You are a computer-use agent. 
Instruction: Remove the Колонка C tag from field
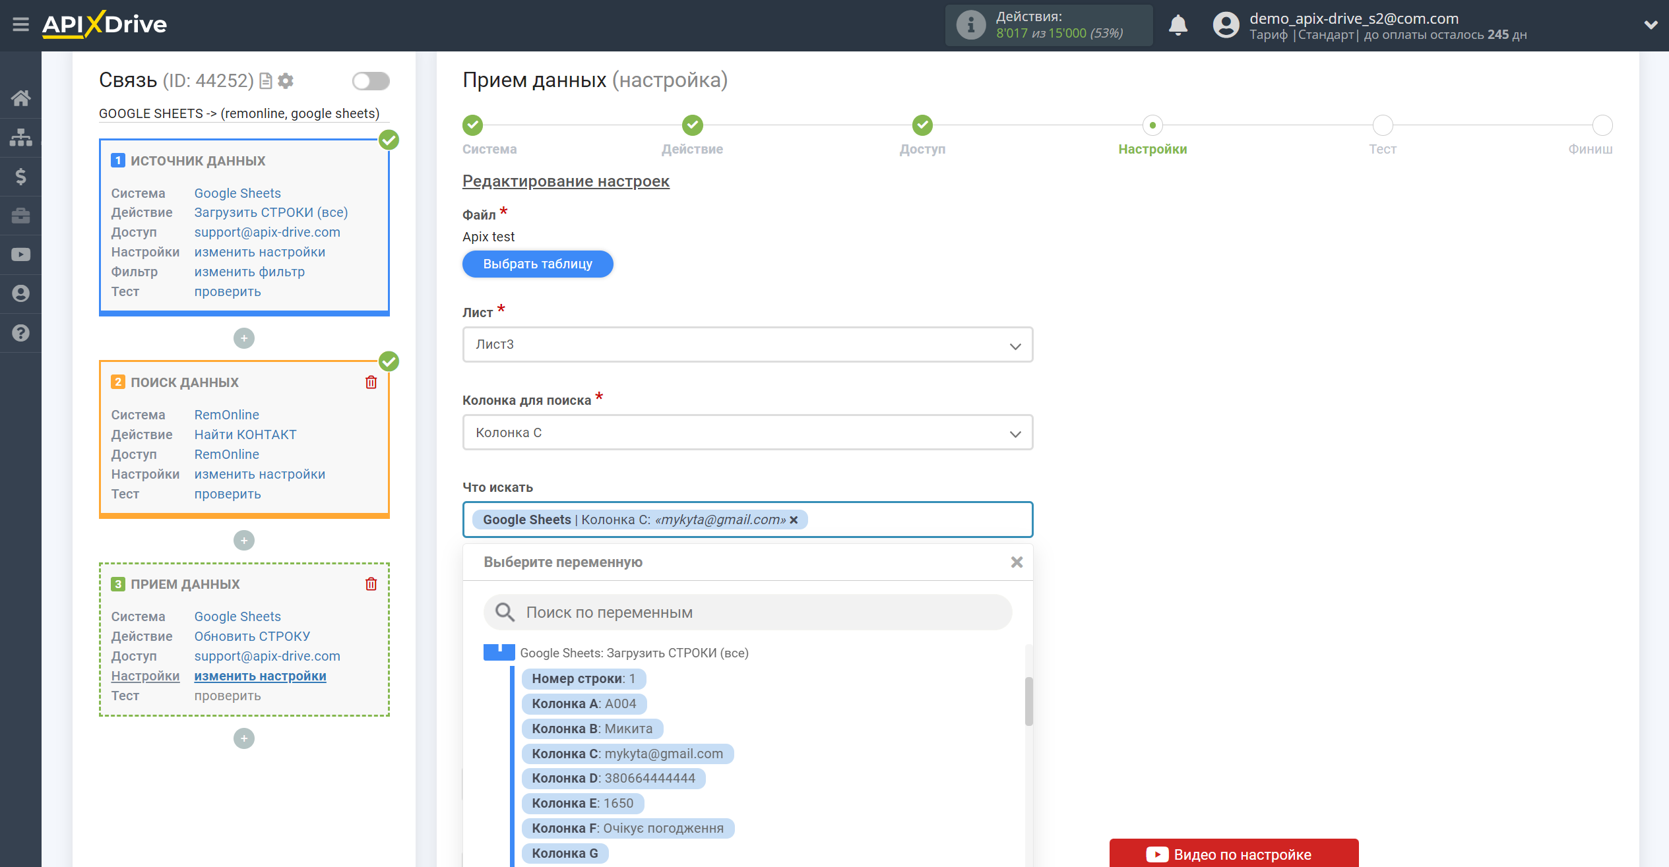click(x=794, y=520)
